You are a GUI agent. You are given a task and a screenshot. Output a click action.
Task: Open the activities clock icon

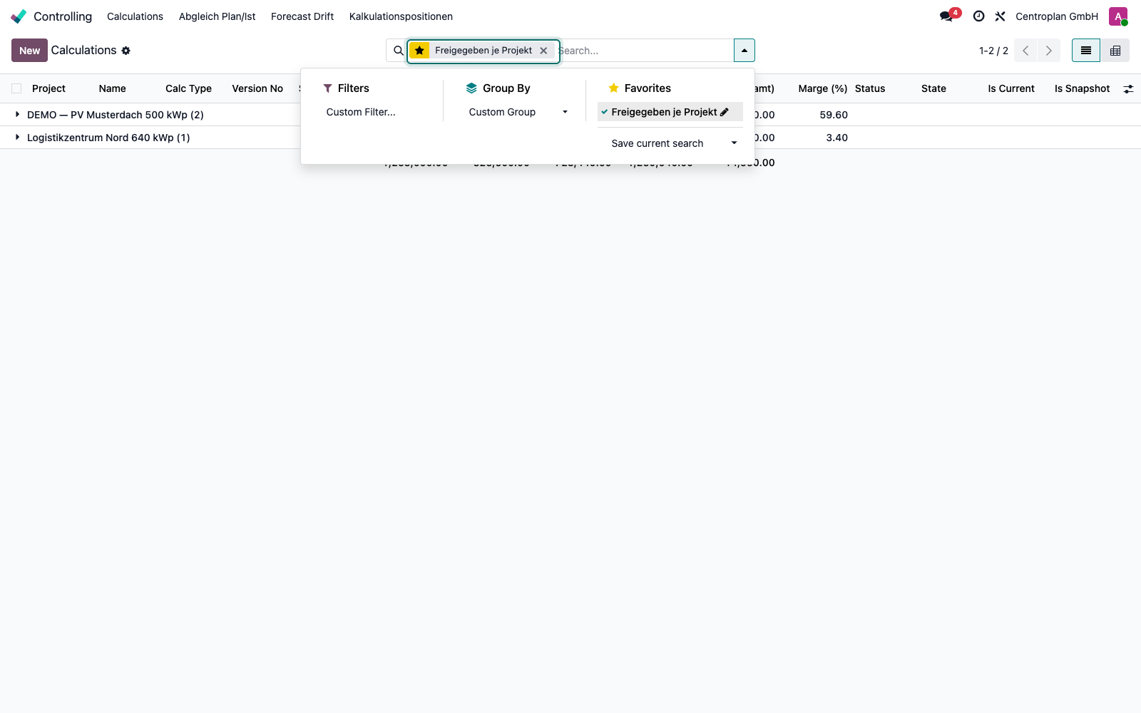tap(979, 16)
